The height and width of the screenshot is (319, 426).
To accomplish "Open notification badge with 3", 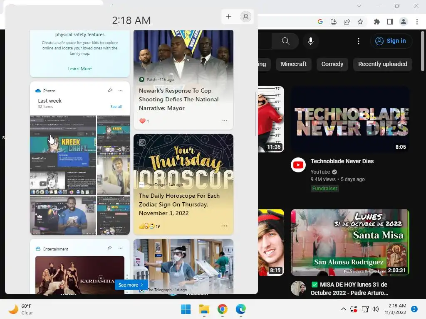I will 414,309.
